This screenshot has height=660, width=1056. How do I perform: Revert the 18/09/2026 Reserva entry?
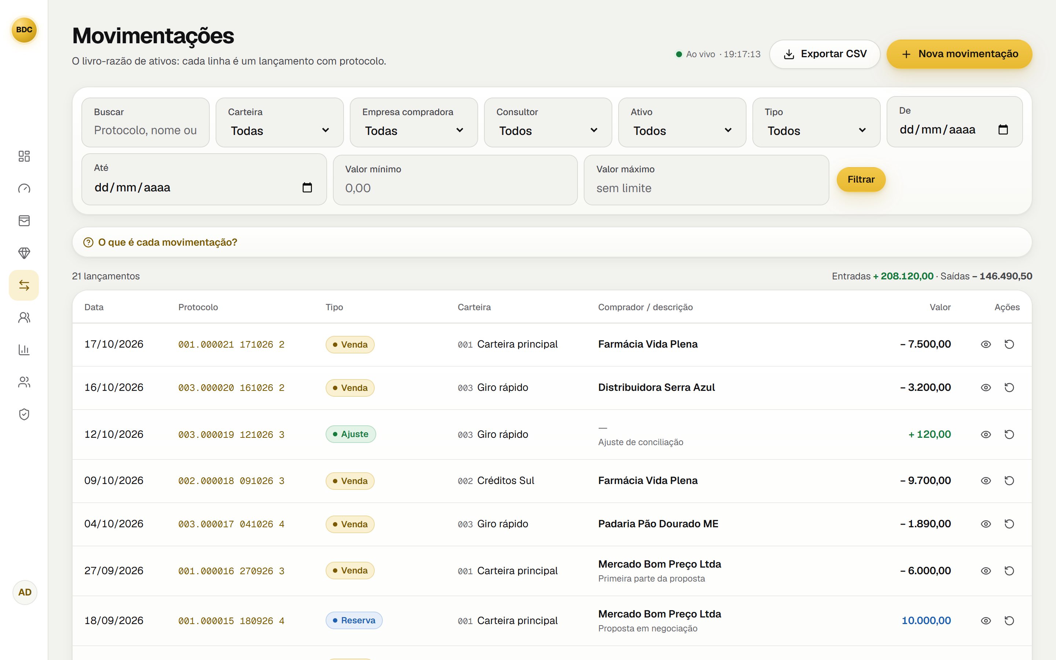coord(1009,621)
